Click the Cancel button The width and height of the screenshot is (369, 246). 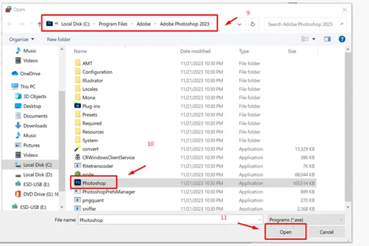(326, 232)
